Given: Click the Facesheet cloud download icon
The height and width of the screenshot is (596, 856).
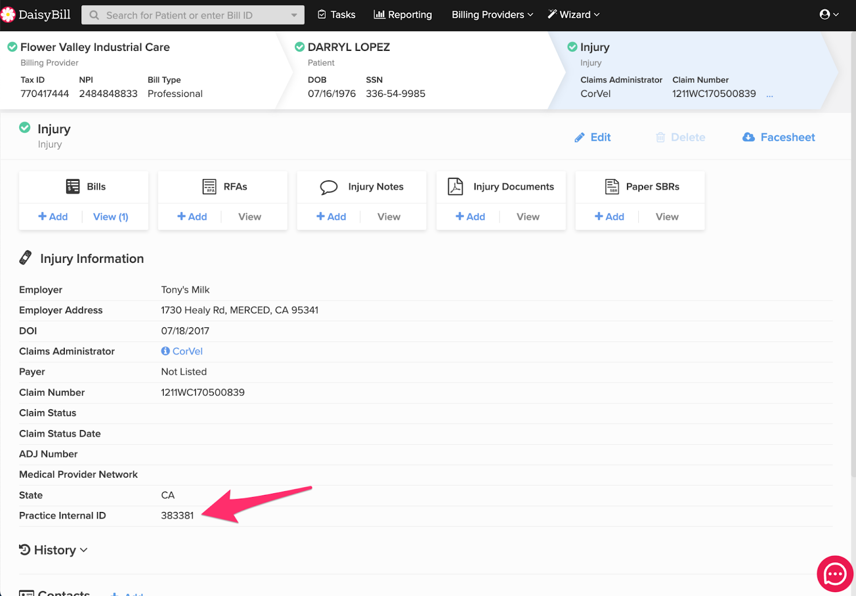Looking at the screenshot, I should [748, 137].
